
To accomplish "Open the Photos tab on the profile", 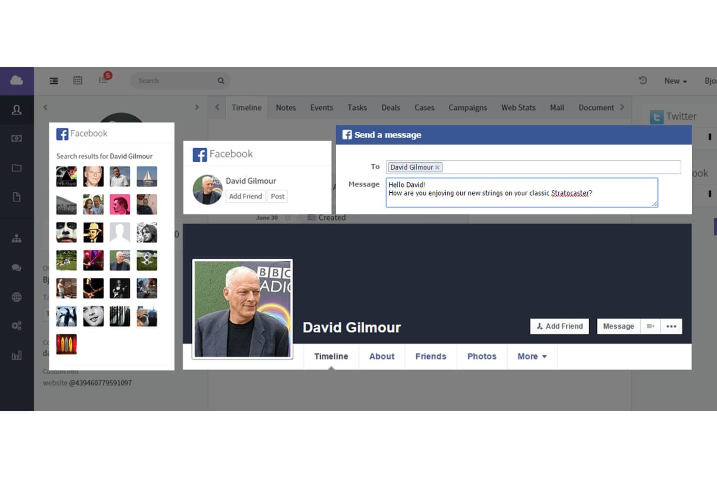I will [x=482, y=356].
